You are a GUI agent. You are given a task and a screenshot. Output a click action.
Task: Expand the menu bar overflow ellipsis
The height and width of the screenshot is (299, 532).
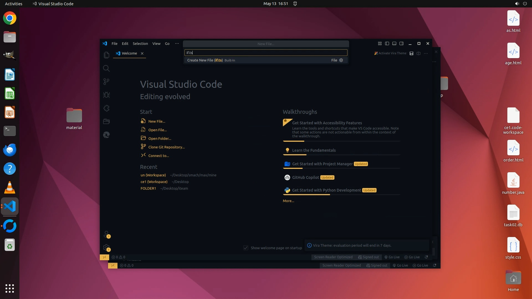(177, 43)
